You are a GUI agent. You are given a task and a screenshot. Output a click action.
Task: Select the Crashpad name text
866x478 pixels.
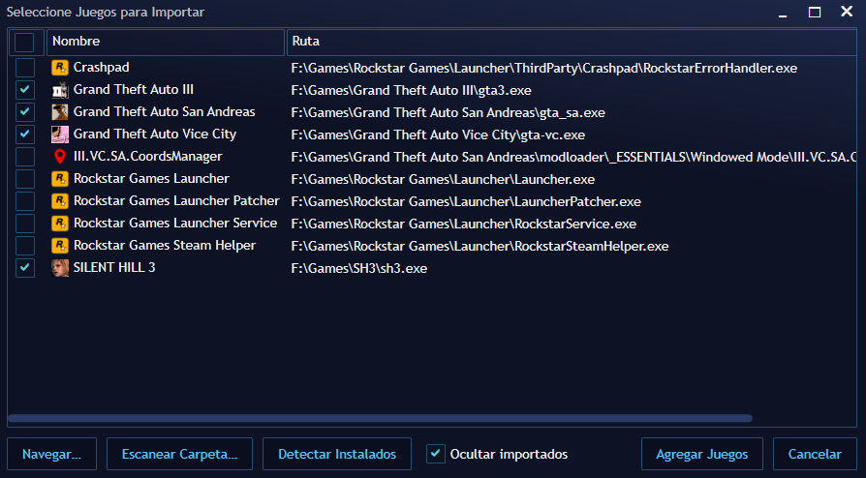[101, 68]
